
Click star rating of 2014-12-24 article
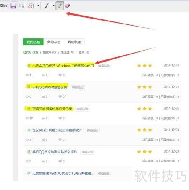144,130
